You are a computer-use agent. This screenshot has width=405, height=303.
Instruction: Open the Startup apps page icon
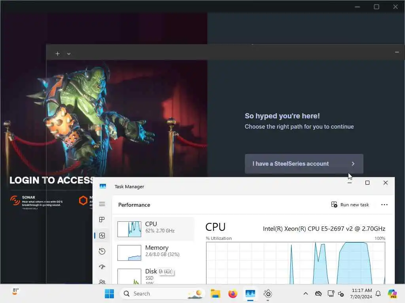(102, 267)
